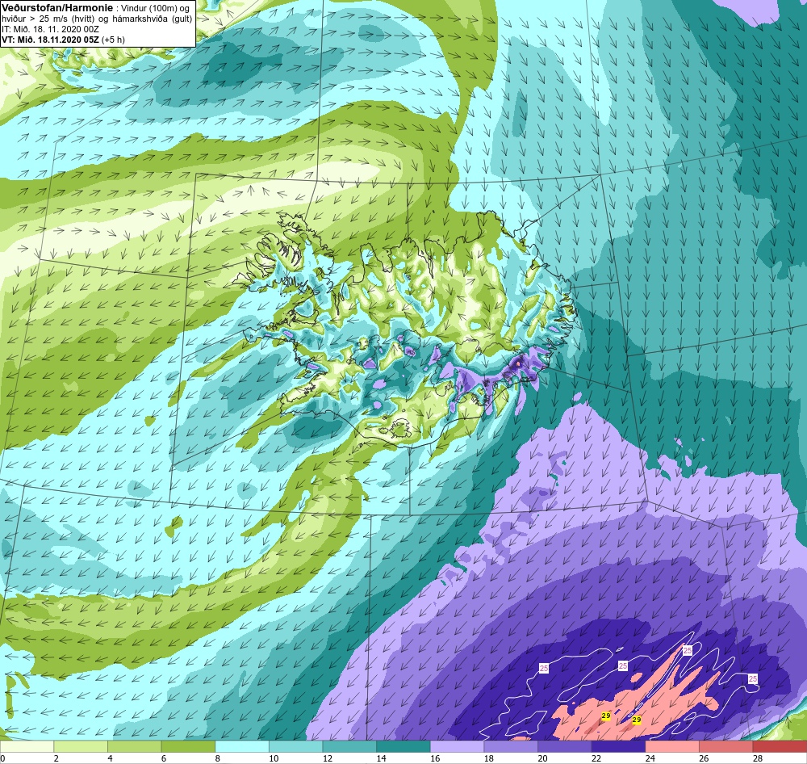Click the 12–14 m/s teal legend swatch
The width and height of the screenshot is (807, 764).
[349, 746]
